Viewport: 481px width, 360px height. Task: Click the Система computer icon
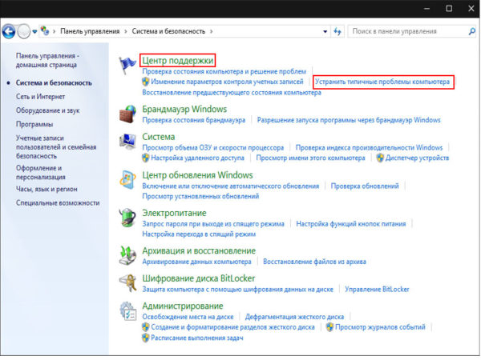click(127, 141)
